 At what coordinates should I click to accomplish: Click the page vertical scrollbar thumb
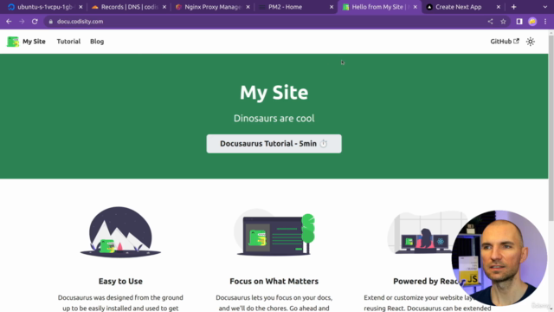[x=551, y=127]
